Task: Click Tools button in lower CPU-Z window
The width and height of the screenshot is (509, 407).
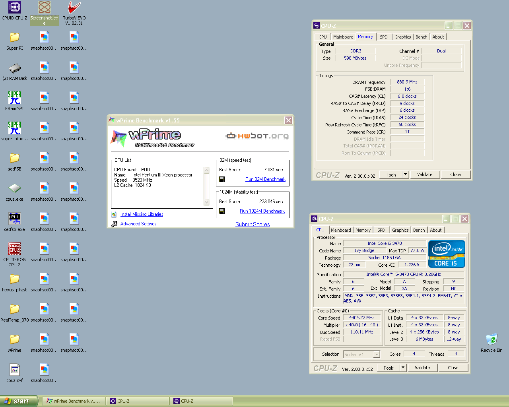Action: pyautogui.click(x=389, y=368)
